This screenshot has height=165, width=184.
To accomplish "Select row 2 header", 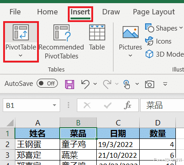I will tap(7, 144).
